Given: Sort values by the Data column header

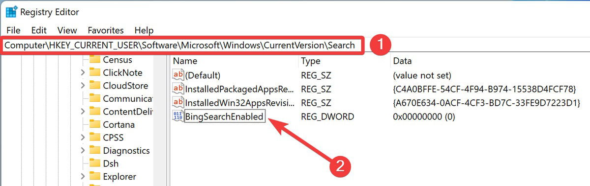Looking at the screenshot, I should coord(402,61).
